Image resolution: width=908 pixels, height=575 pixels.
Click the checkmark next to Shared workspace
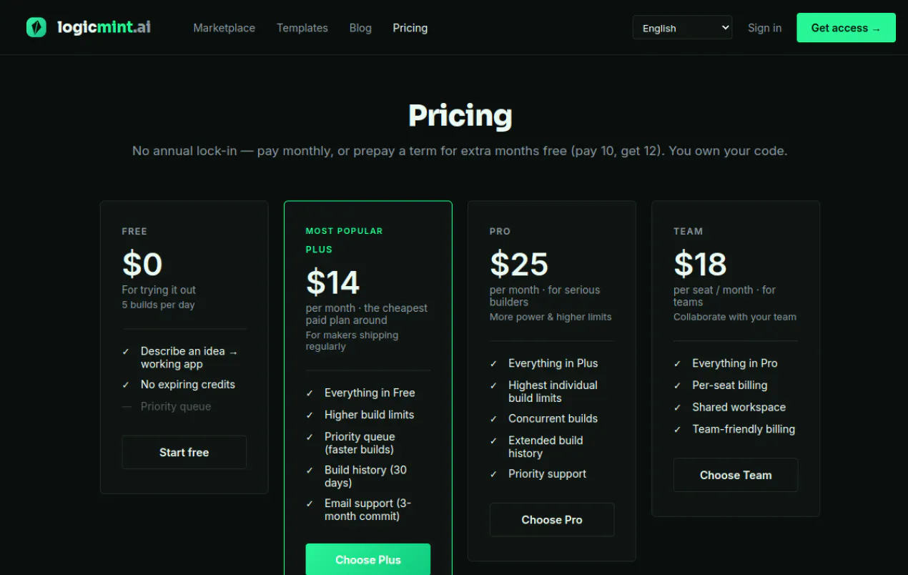(x=677, y=408)
